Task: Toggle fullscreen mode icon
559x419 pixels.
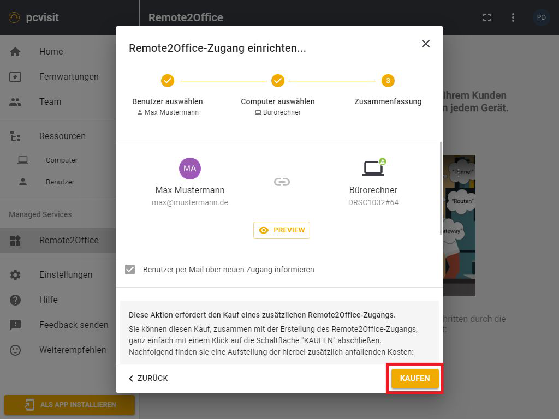Action: [487, 17]
